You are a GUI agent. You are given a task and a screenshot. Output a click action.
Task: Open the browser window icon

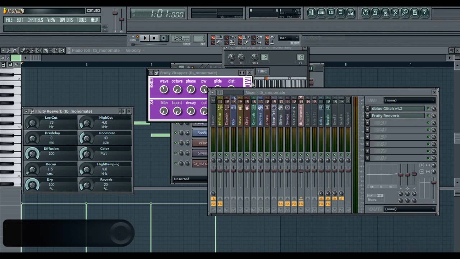coord(341,13)
